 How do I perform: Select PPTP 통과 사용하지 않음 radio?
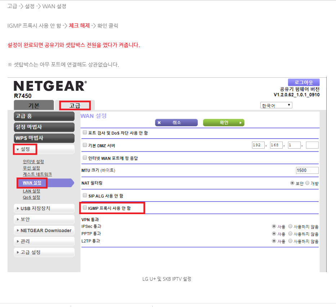pos(290,234)
